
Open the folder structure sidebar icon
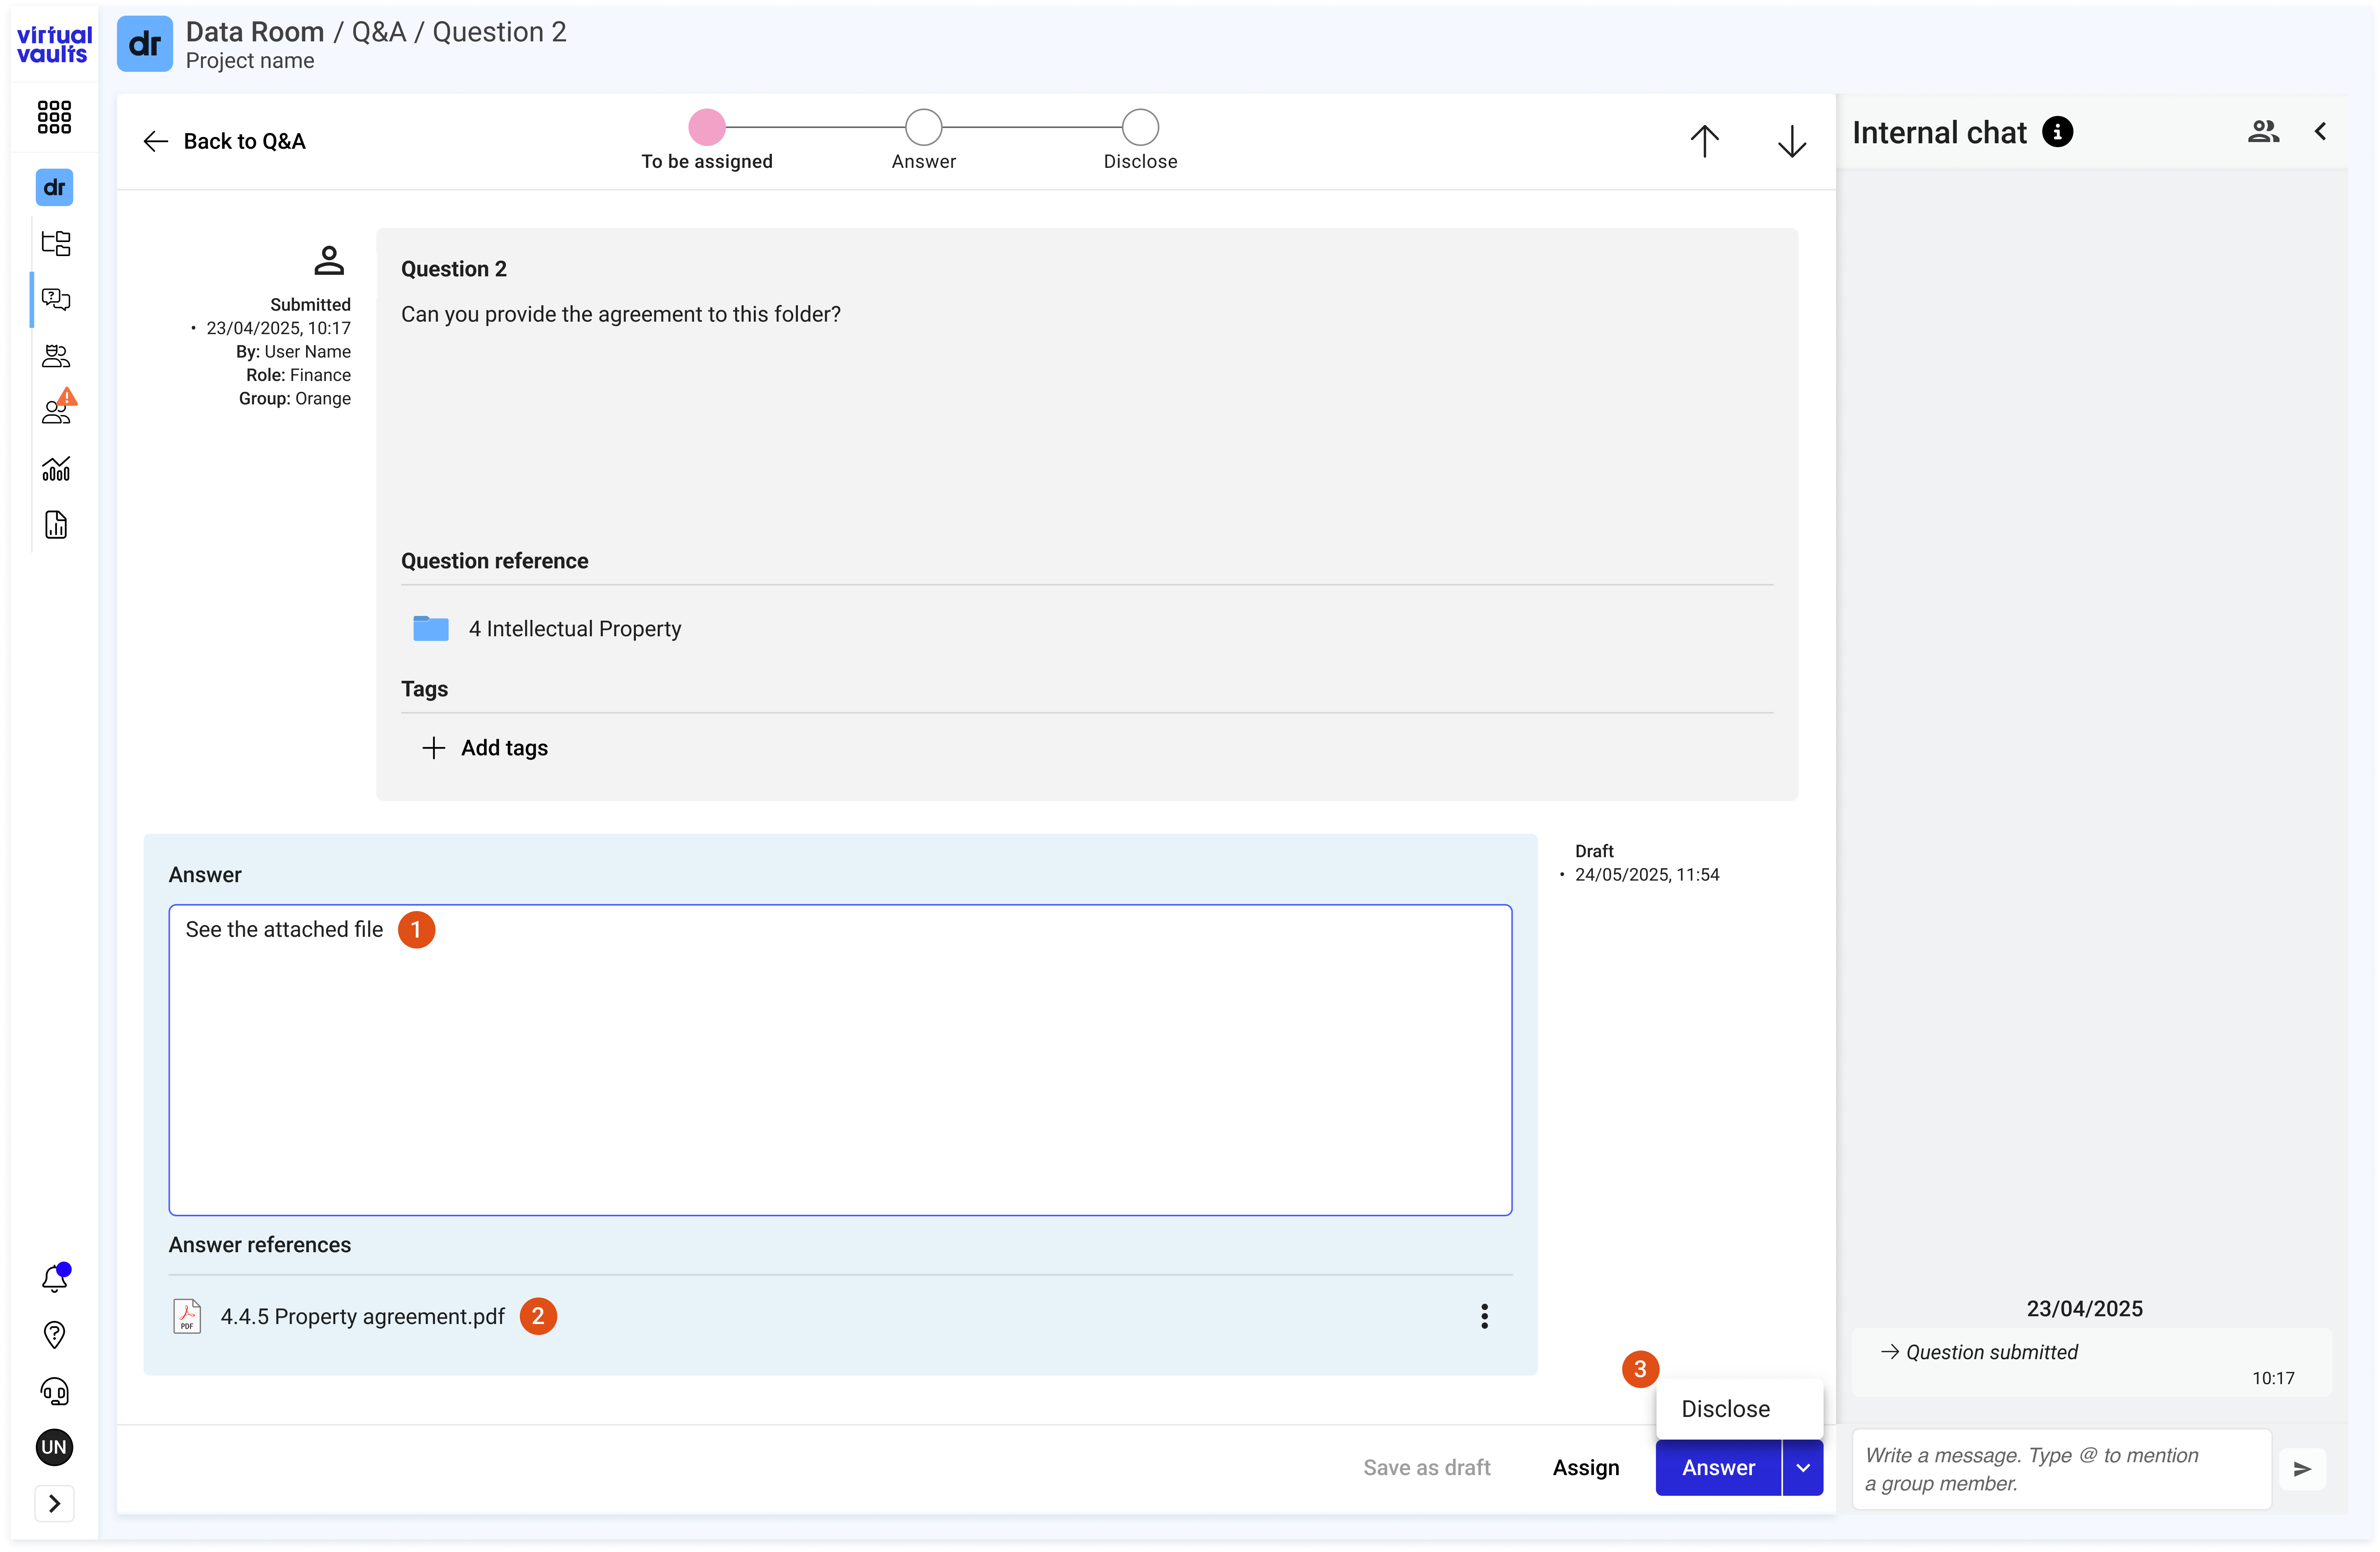pos(56,243)
